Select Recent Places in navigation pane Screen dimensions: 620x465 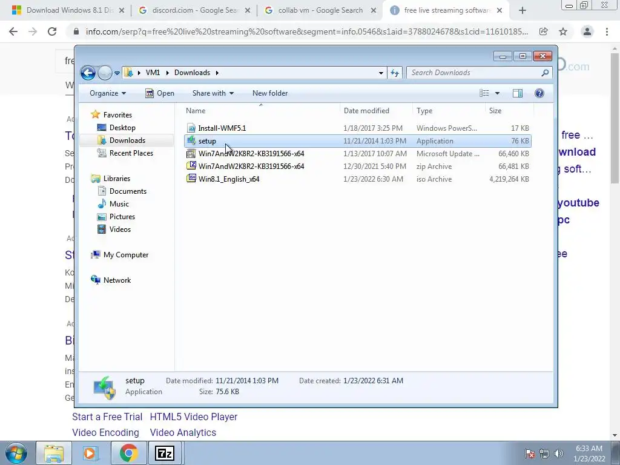131,153
